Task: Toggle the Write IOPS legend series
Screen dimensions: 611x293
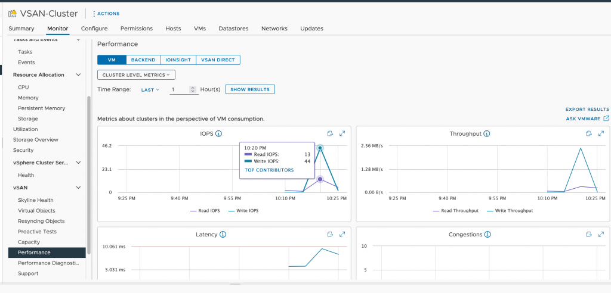Action: click(243, 211)
